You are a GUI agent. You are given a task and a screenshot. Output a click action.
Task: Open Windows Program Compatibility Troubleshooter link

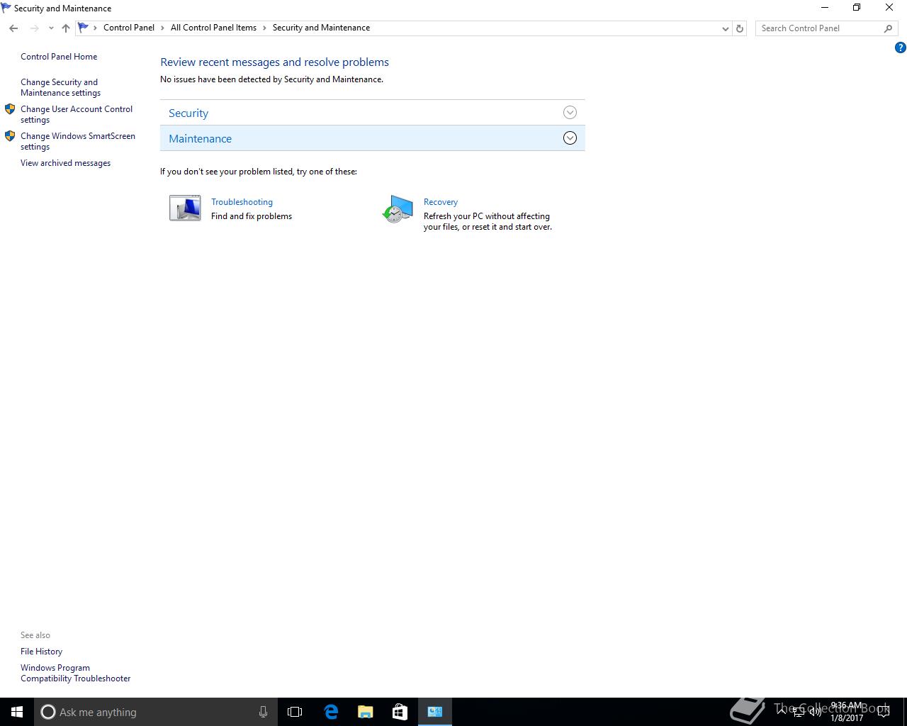[76, 673]
